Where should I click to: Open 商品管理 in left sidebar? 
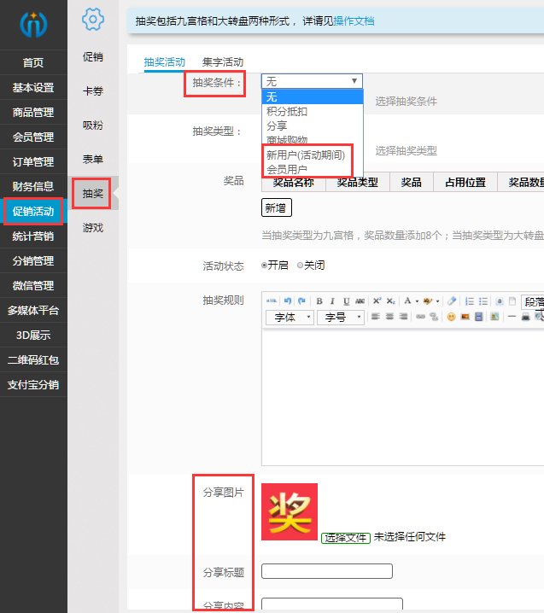33,113
